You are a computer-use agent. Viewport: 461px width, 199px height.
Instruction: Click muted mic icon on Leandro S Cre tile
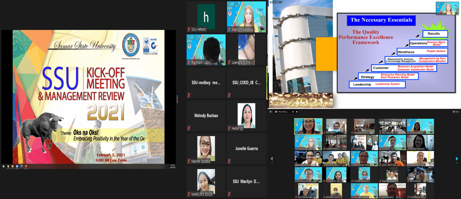pyautogui.click(x=229, y=62)
